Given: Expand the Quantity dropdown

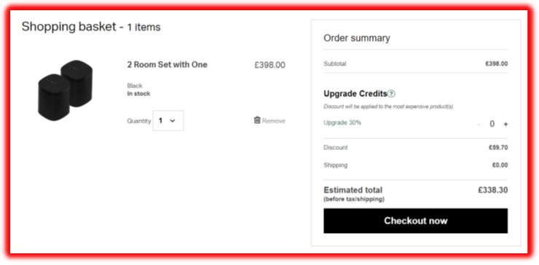Looking at the screenshot, I should (x=168, y=121).
